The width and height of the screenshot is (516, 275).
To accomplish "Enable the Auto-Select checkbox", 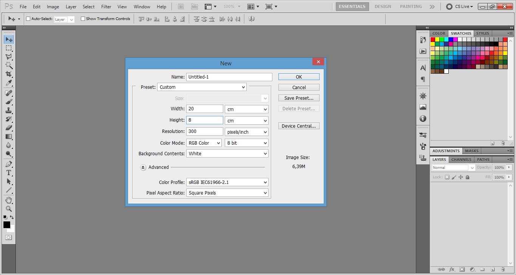I will click(x=28, y=19).
